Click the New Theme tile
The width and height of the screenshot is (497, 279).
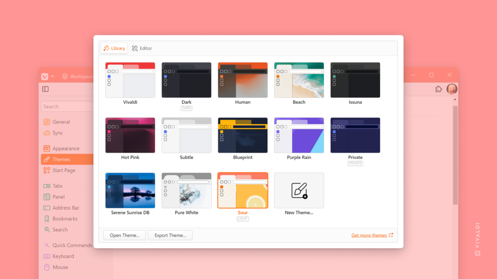point(299,190)
